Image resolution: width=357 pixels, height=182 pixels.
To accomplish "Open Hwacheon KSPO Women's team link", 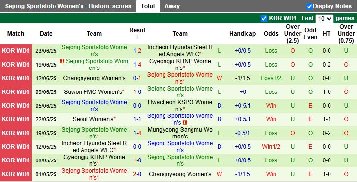I will tap(180, 106).
